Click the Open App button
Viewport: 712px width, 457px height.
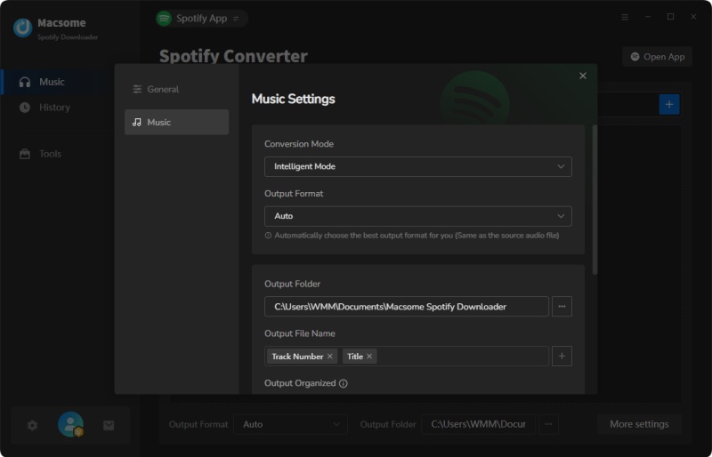(x=657, y=57)
